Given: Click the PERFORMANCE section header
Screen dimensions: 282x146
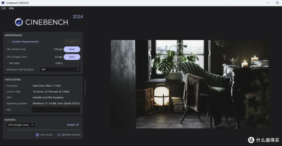Looking at the screenshot, I should 13,35.
